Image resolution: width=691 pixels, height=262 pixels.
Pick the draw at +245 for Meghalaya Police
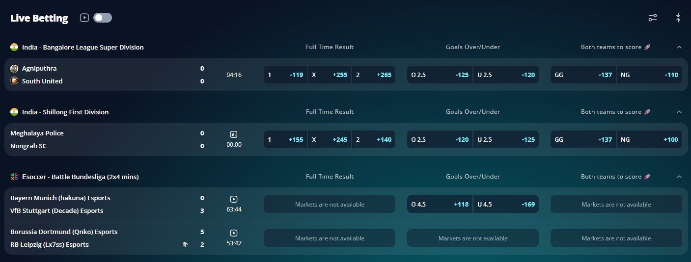coord(330,140)
